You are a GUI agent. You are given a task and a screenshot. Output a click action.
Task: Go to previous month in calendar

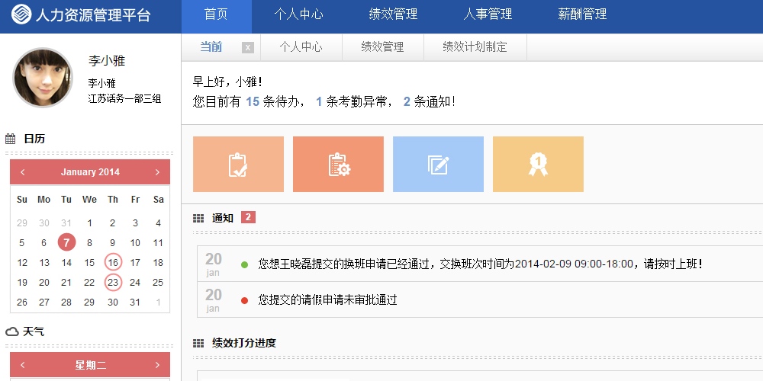tap(23, 172)
